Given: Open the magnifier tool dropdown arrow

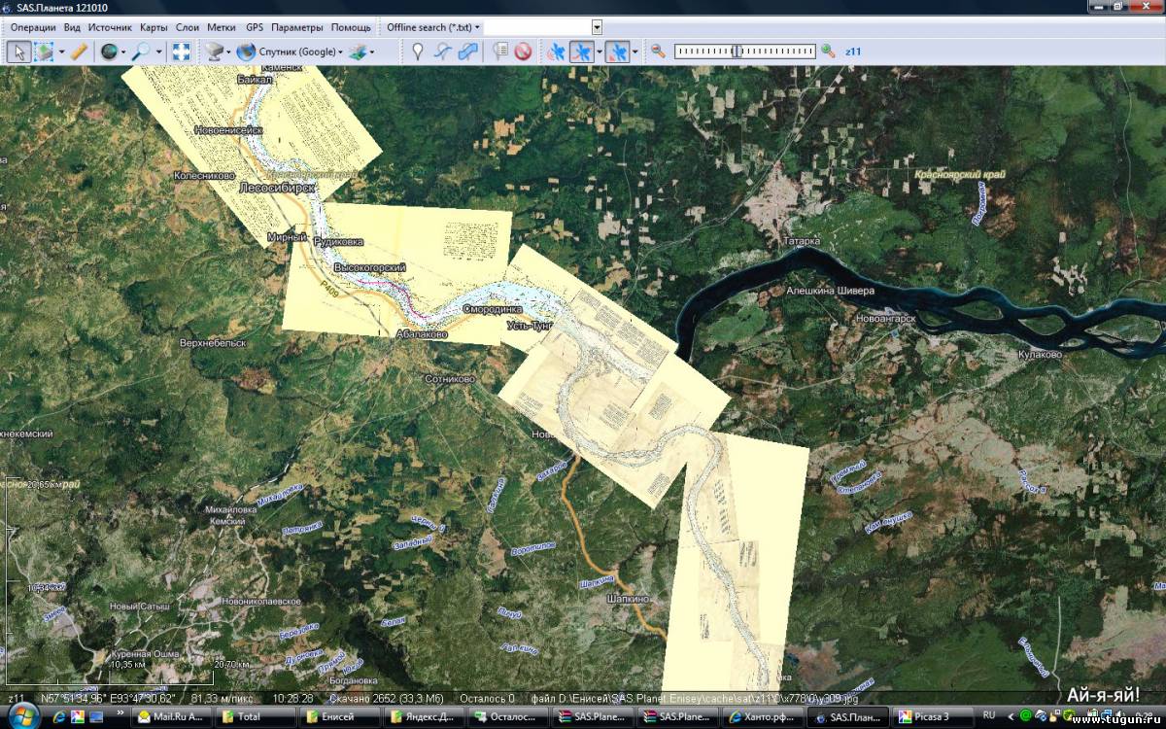Looking at the screenshot, I should (158, 52).
